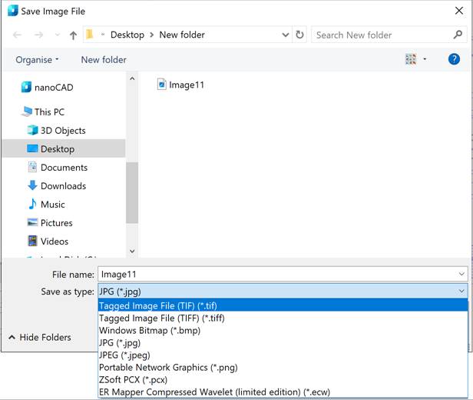The height and width of the screenshot is (400, 473).
Task: Select Desktop in the address breadcrumb
Action: [x=127, y=35]
